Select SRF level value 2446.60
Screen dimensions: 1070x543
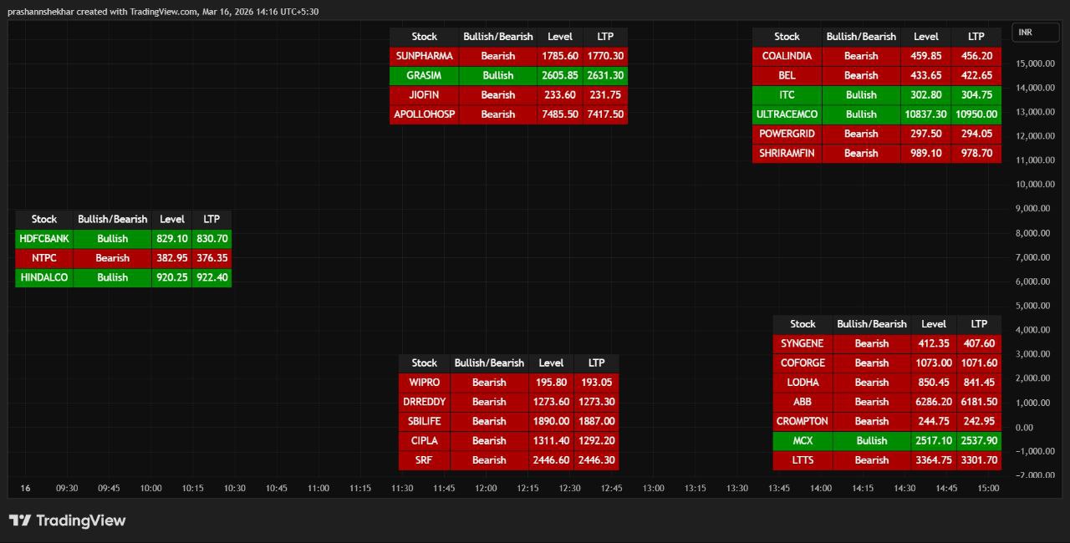tap(552, 459)
